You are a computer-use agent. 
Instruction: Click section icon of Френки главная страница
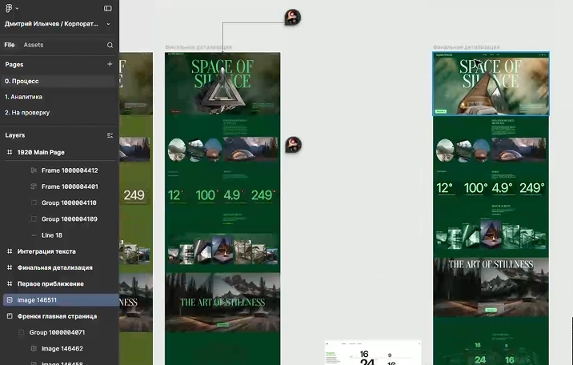click(10, 316)
